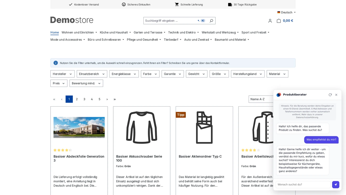Open the Wohnen und Einrichten menu
346x195 pixels.
(79, 33)
